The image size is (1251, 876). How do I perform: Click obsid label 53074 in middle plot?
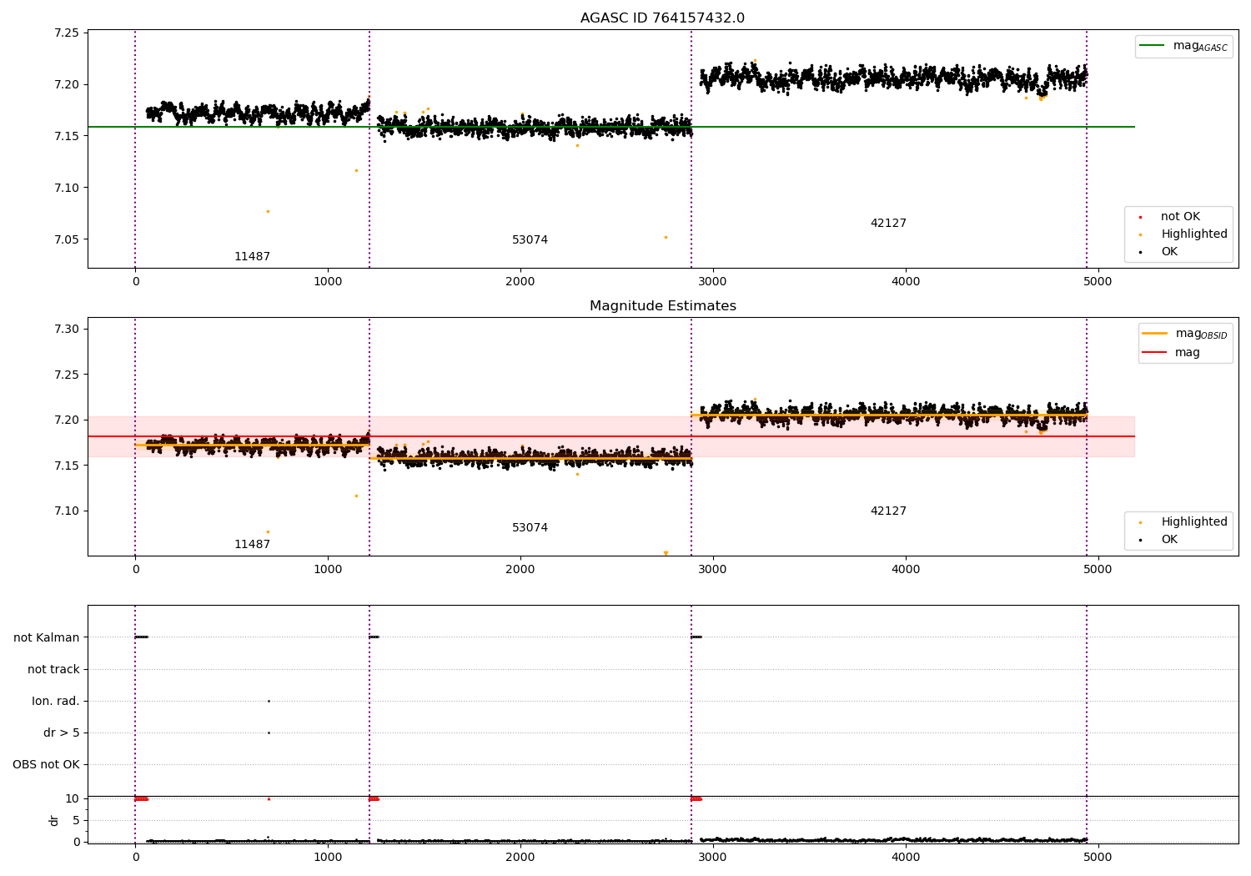(x=530, y=528)
